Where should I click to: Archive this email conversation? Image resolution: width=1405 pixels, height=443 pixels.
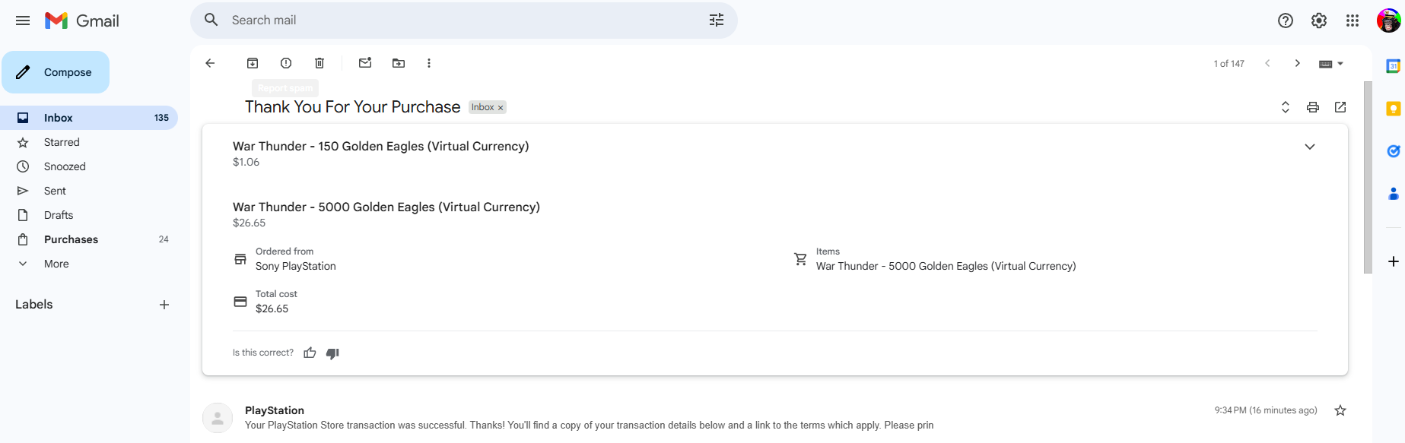(x=253, y=63)
